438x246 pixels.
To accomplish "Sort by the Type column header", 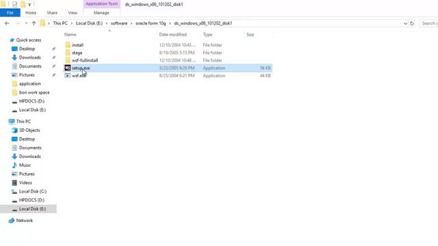I will 207,35.
